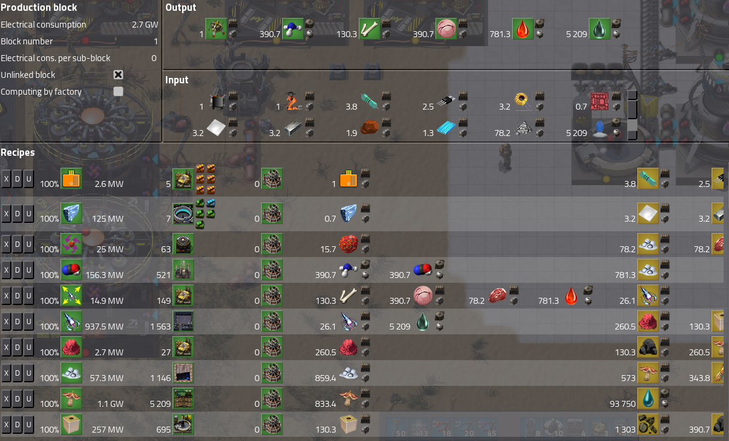The image size is (729, 441).
Task: Click the white plate item in Input panel
Action: point(217,128)
